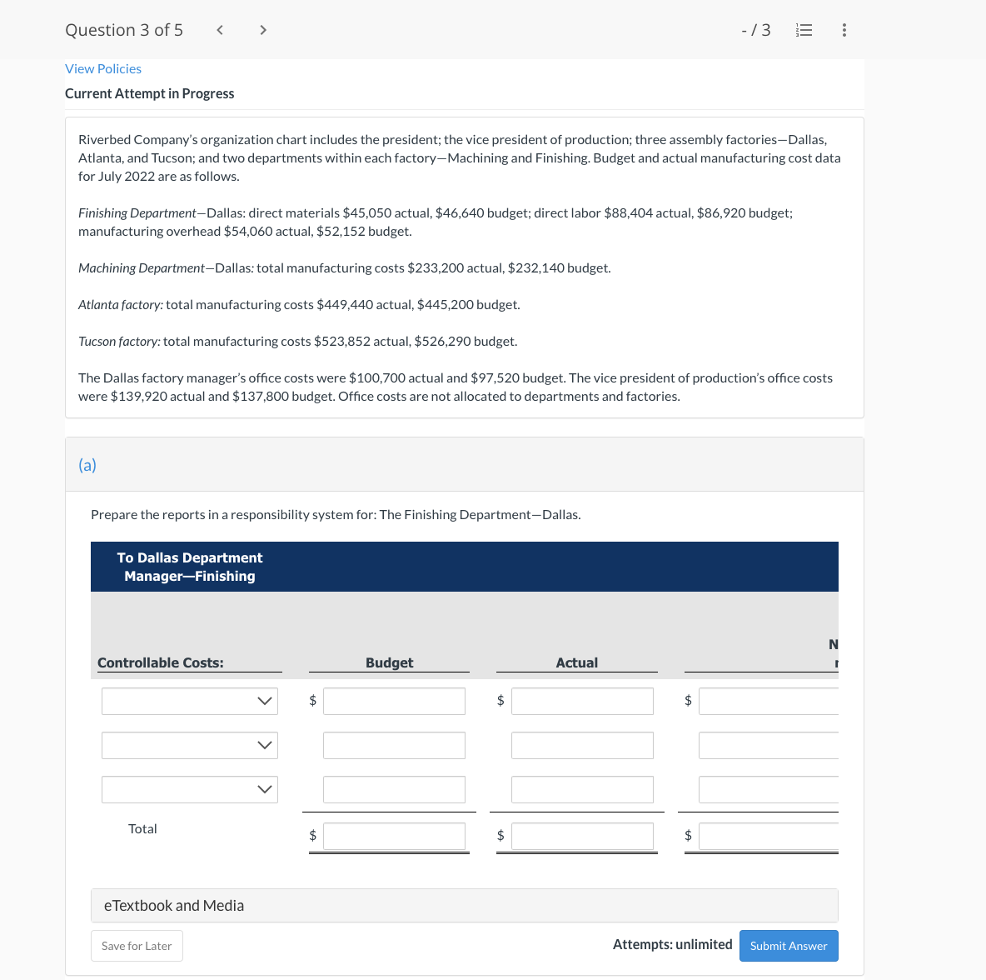The width and height of the screenshot is (986, 980).
Task: Click the Save for Later button
Action: [x=137, y=945]
